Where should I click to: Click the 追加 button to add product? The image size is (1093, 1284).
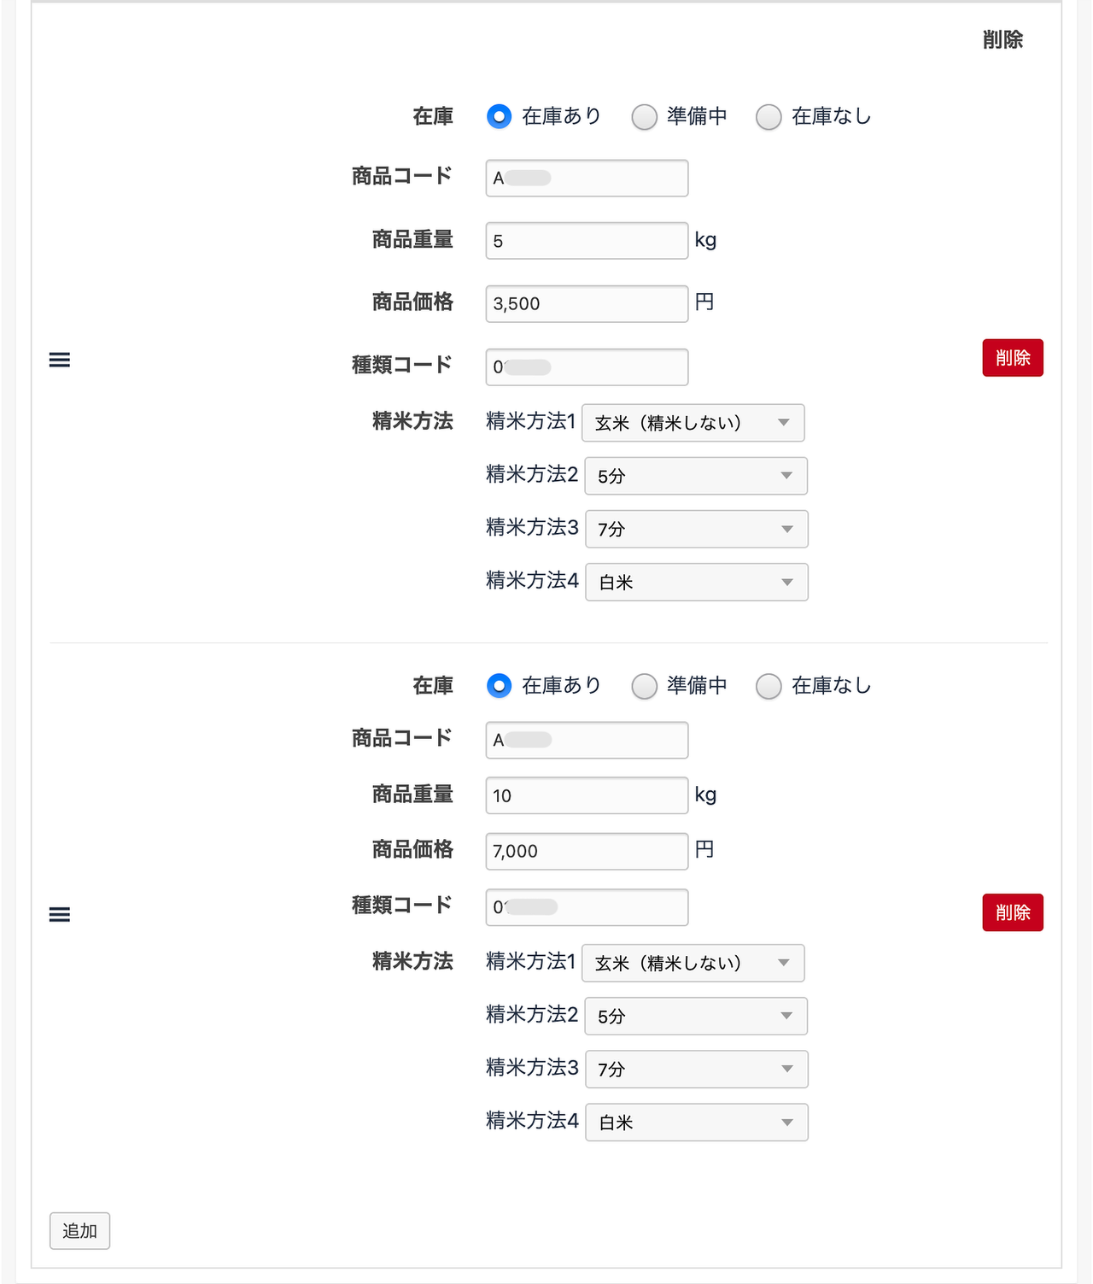79,1231
